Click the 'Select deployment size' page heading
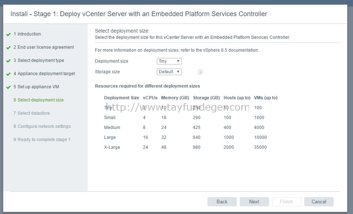353x214 pixels. coord(122,31)
